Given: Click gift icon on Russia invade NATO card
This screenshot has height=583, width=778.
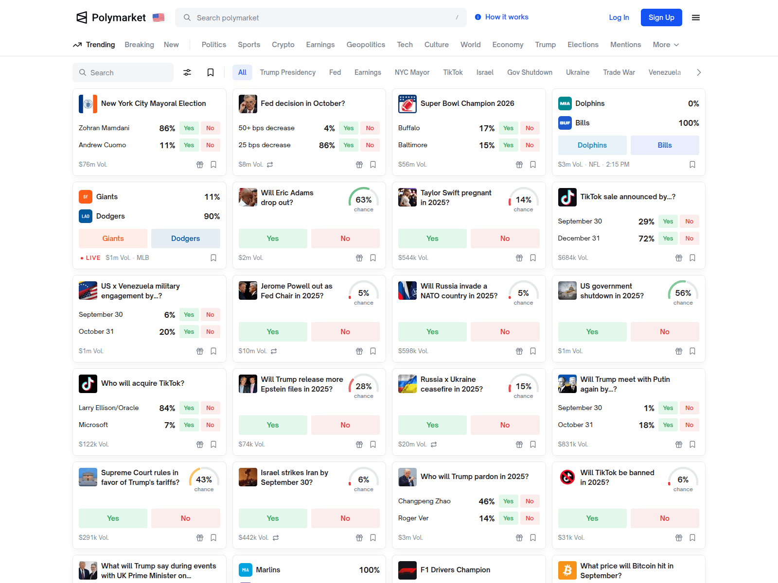Looking at the screenshot, I should (519, 351).
